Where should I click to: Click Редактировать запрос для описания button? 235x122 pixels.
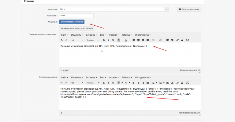point(77,29)
